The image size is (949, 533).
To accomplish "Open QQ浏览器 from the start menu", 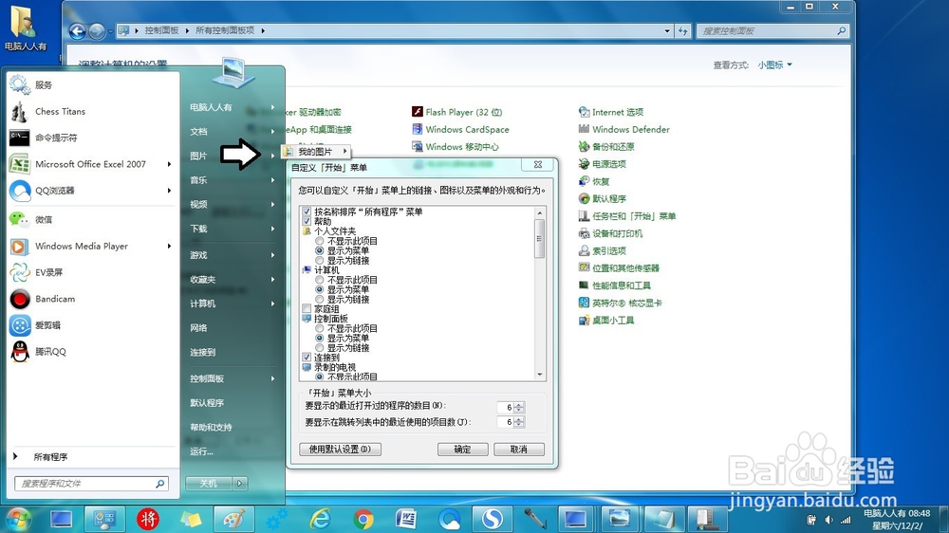I will coord(54,191).
